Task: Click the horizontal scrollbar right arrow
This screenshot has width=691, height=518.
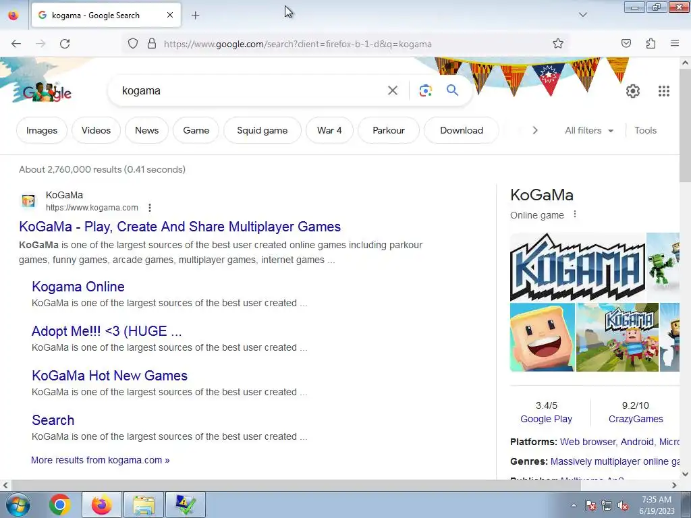Action: (x=674, y=485)
